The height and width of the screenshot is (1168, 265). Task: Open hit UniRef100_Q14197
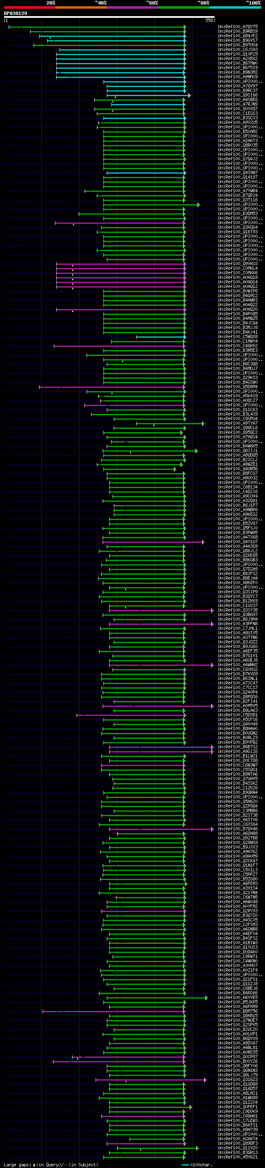[238, 177]
